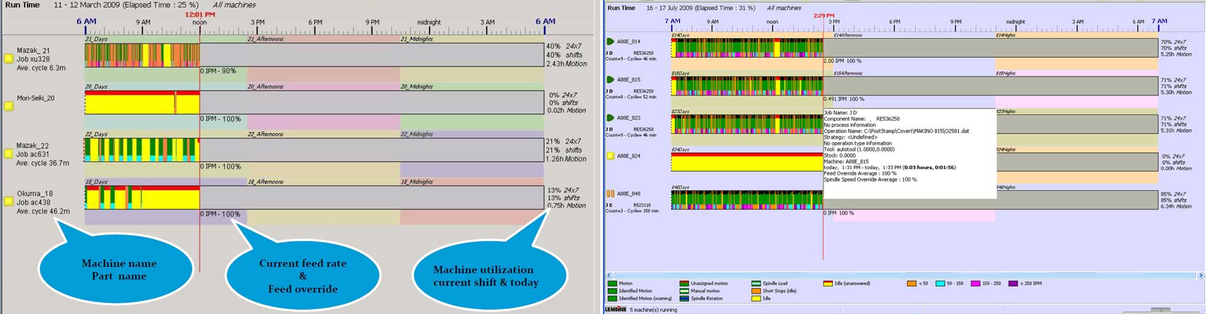Screen dimensions: 1206x314
Task: Click the 21_Afternoons shift label
Action: point(266,39)
